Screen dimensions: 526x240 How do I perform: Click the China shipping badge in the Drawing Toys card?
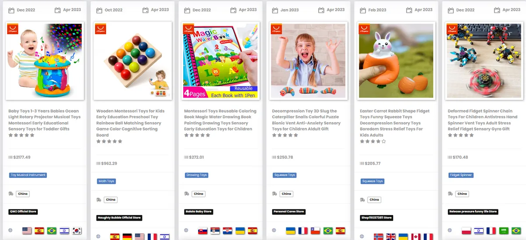pos(199,194)
